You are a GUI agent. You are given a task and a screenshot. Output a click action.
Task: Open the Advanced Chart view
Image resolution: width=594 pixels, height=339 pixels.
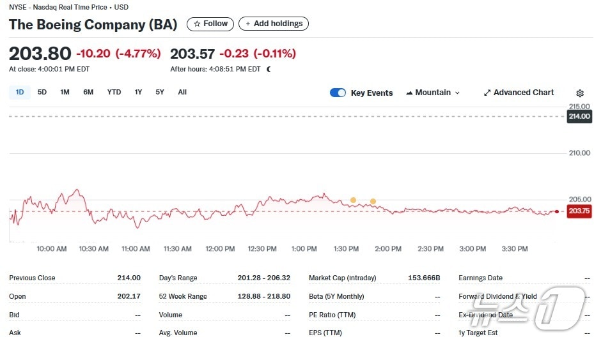click(519, 93)
